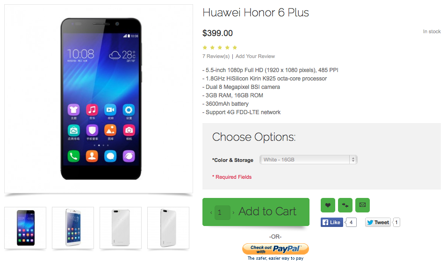Decrease quantity with left arrow
Screen dimensions: 446x270
click(211, 213)
